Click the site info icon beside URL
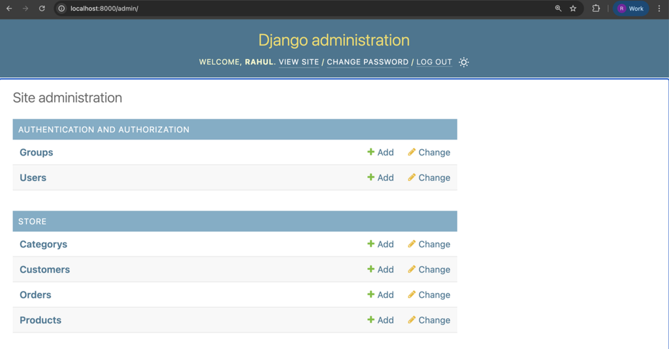This screenshot has height=349, width=669. [x=61, y=8]
